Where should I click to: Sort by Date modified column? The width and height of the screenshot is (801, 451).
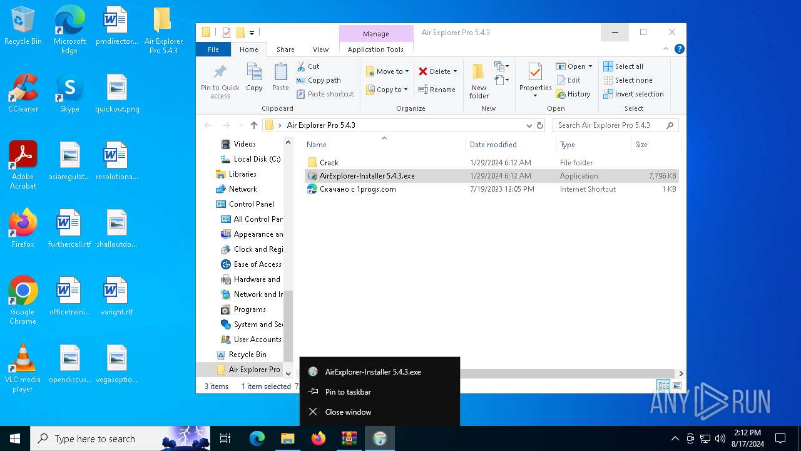[511, 145]
